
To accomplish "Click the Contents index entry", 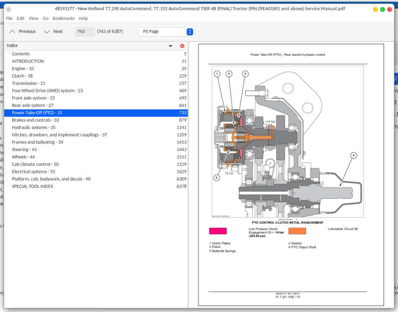I will click(21, 53).
